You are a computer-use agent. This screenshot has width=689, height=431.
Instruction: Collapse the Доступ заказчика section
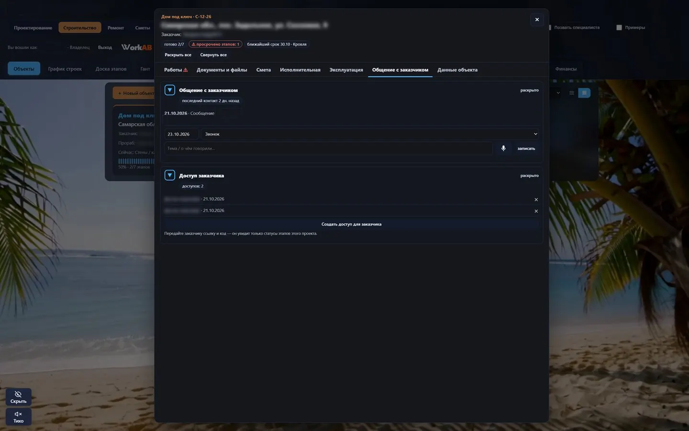tap(169, 175)
